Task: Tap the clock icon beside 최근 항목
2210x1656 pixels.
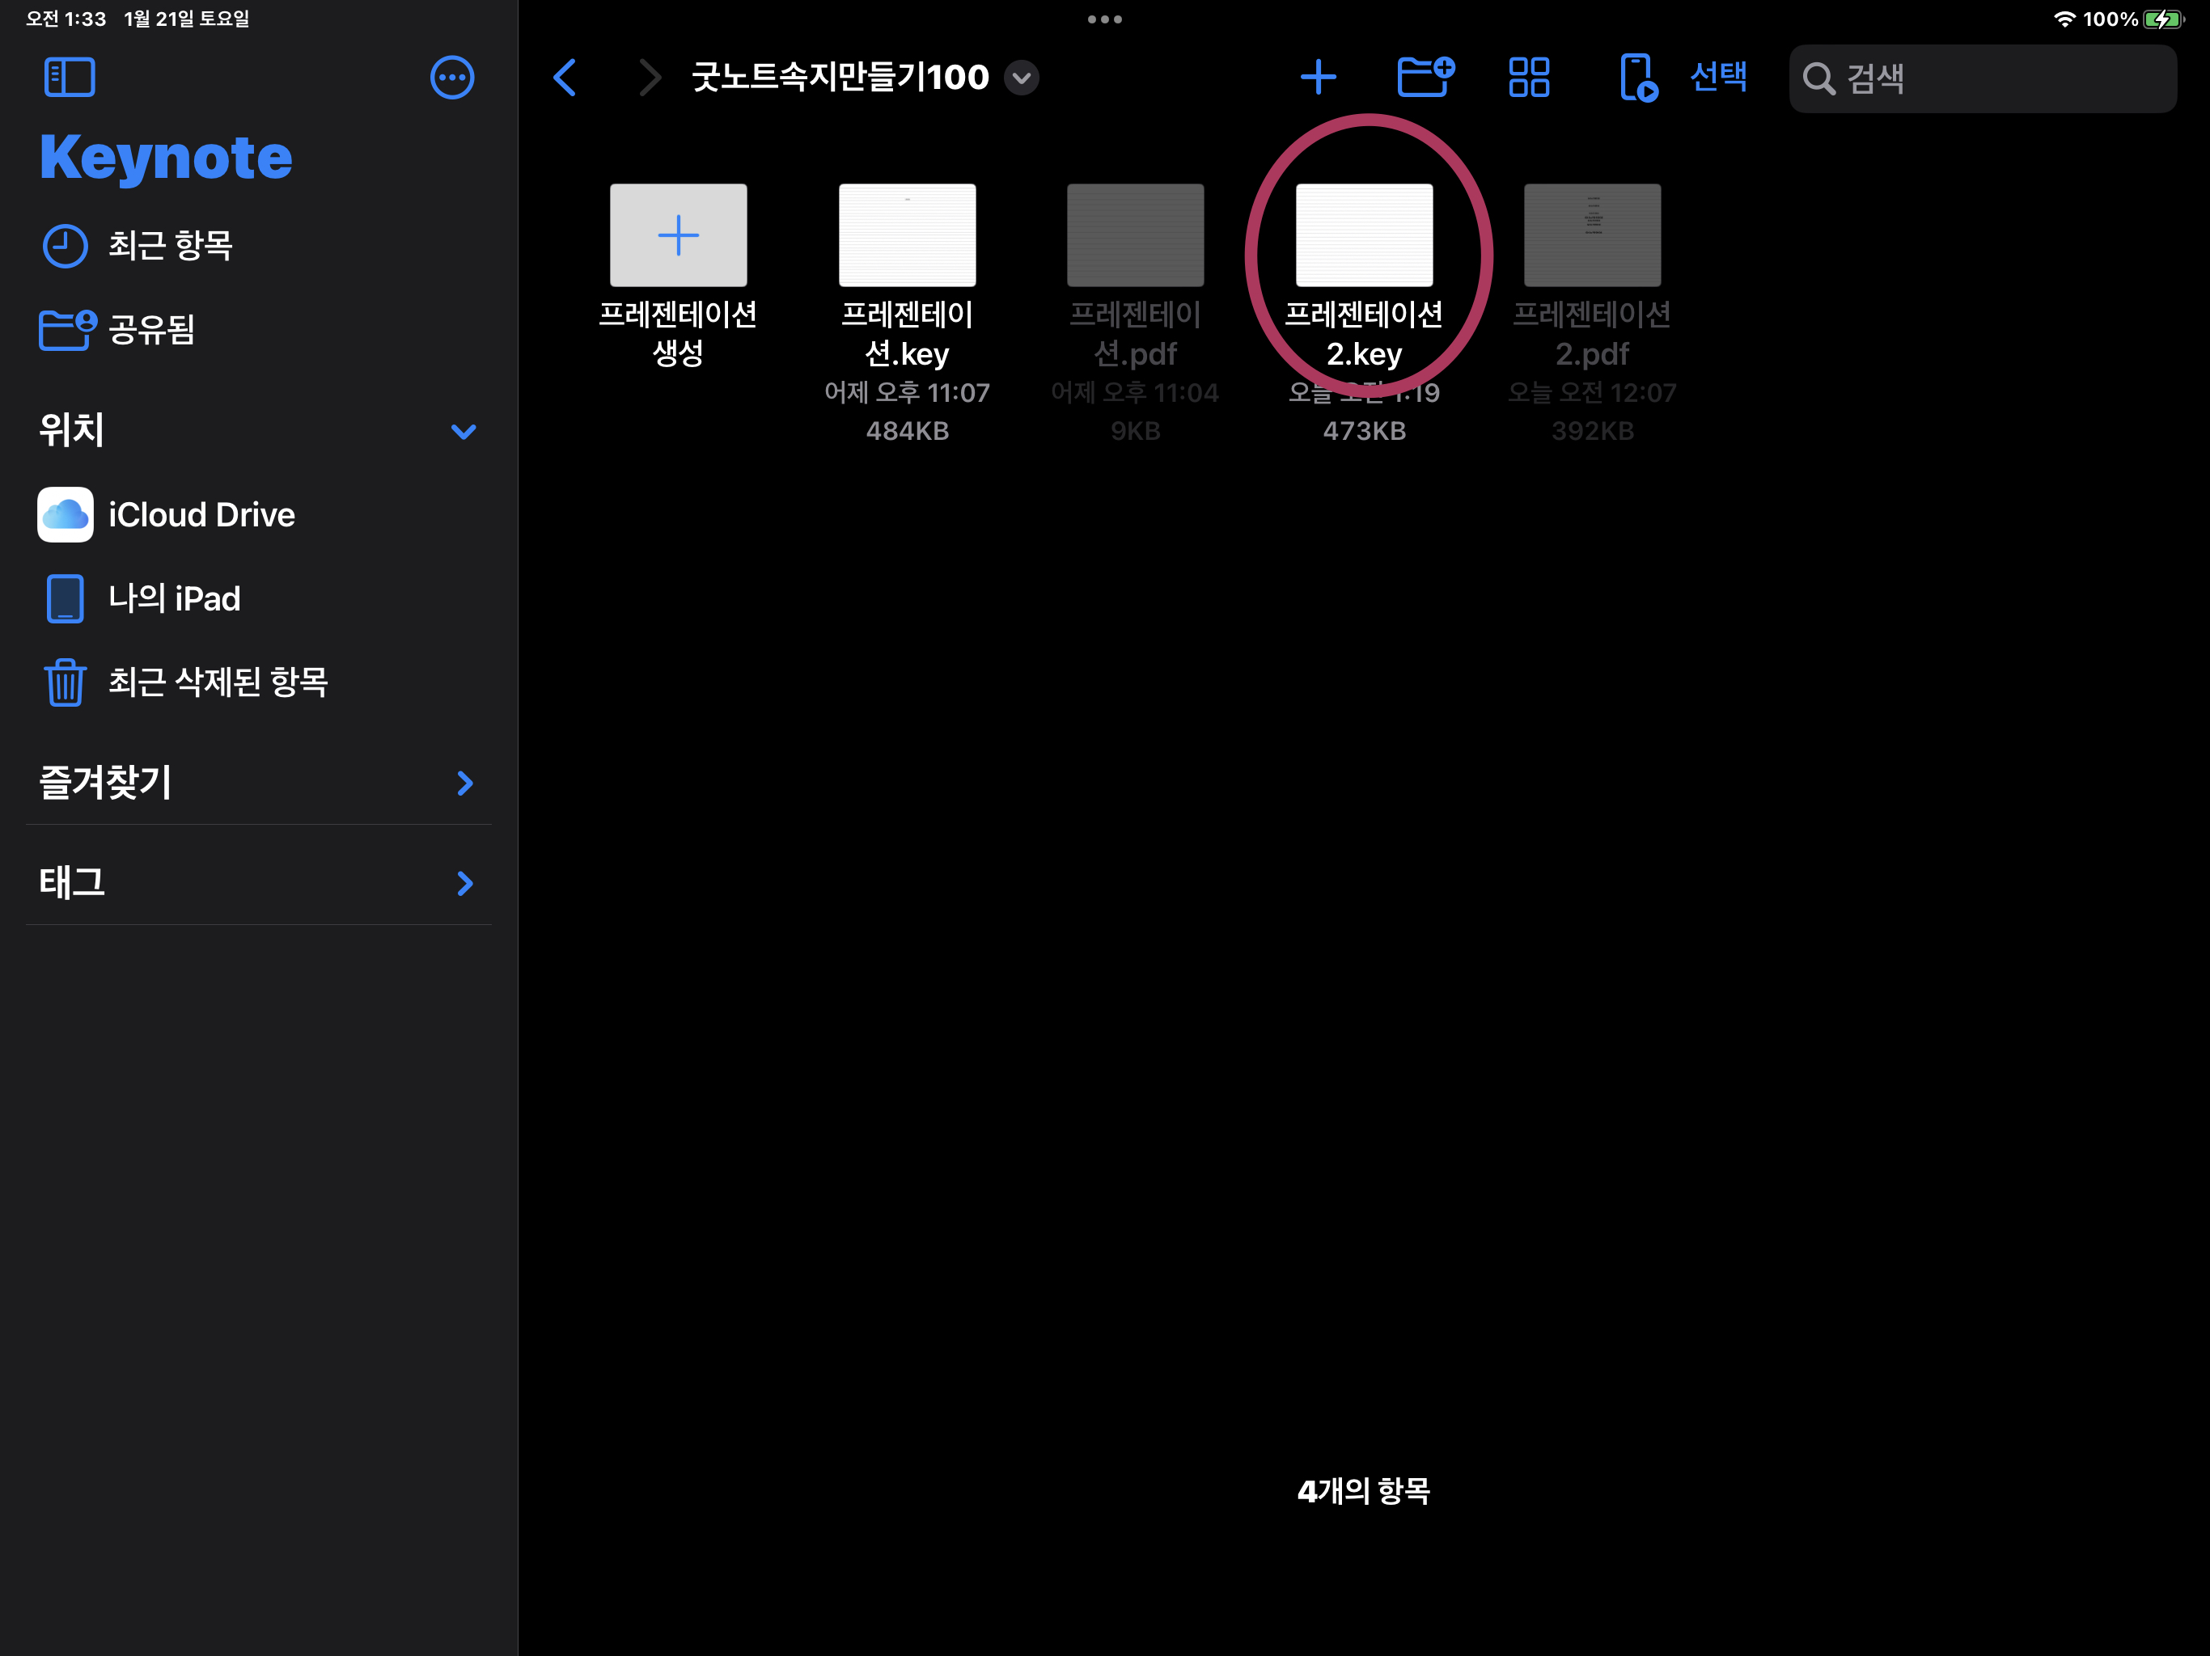Action: 65,246
